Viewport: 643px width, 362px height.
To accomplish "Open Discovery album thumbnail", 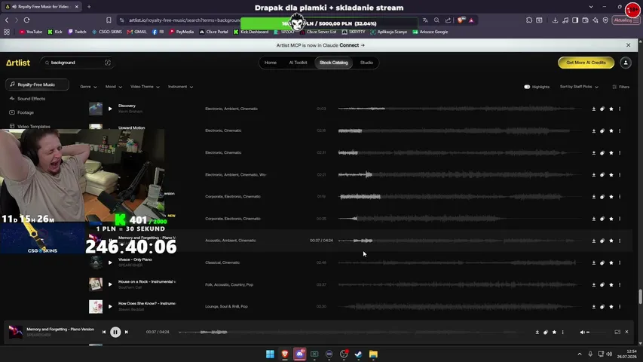I will click(x=96, y=109).
